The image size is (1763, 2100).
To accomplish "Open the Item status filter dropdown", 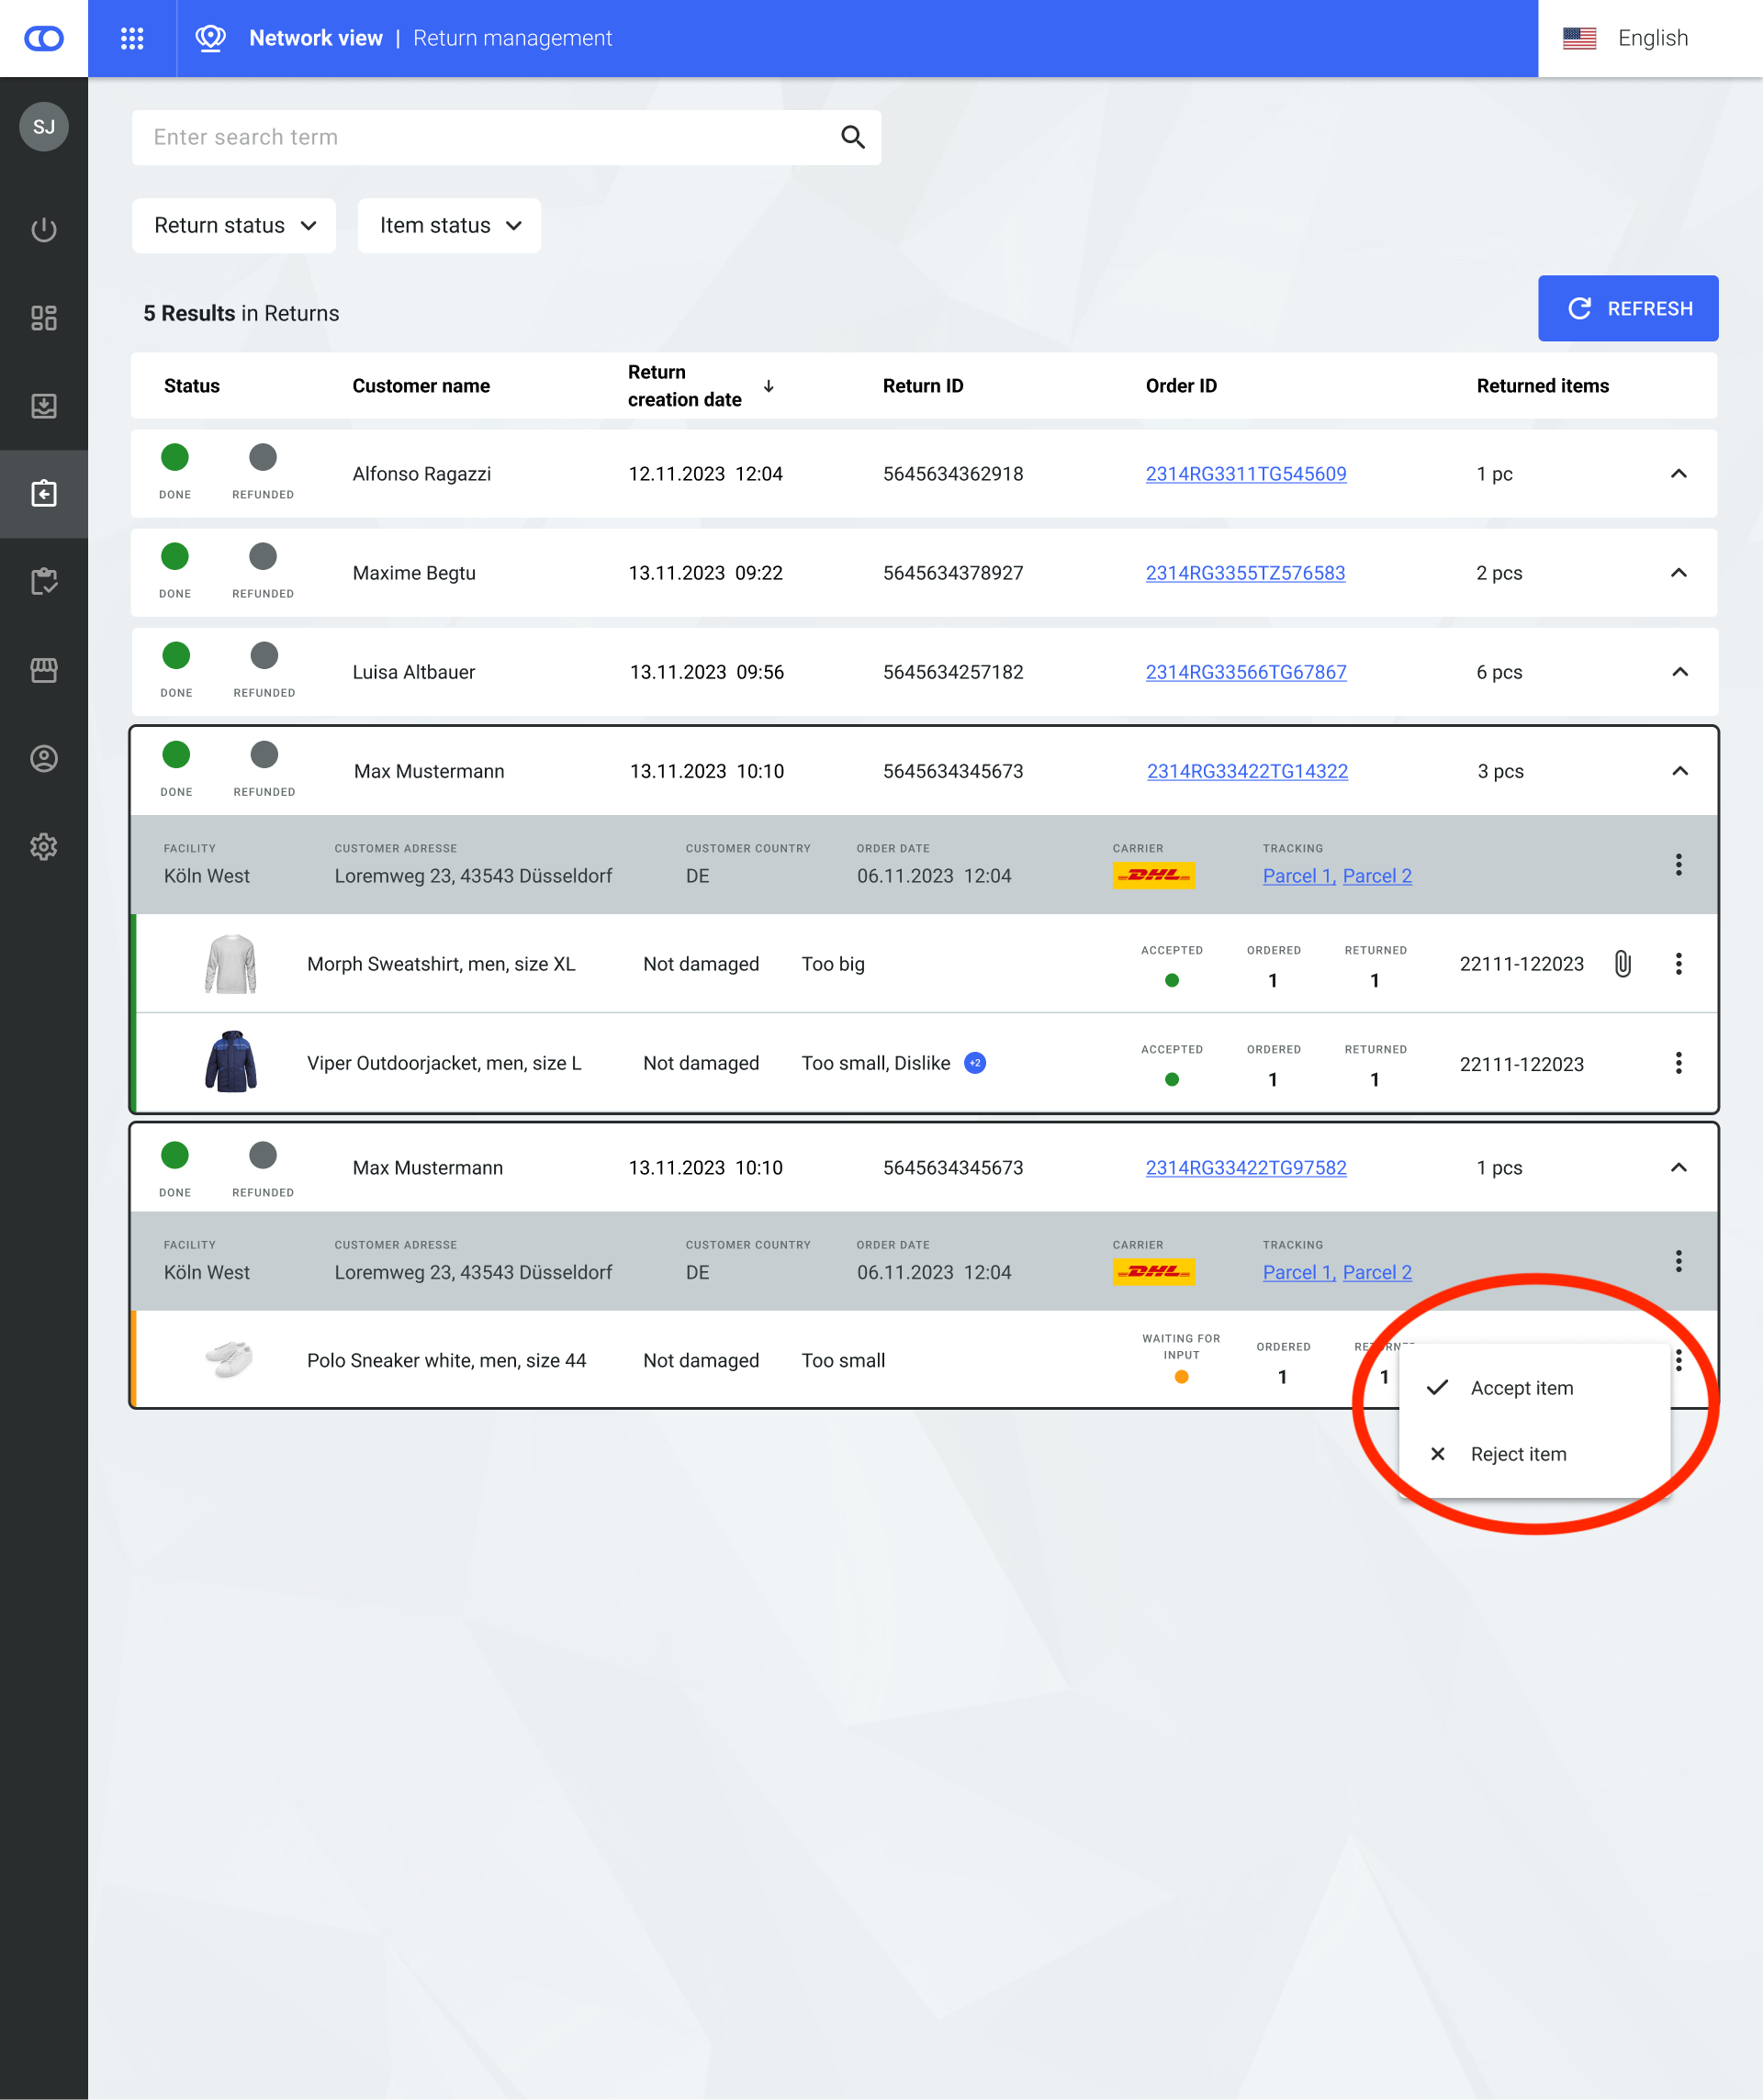I will tap(448, 225).
